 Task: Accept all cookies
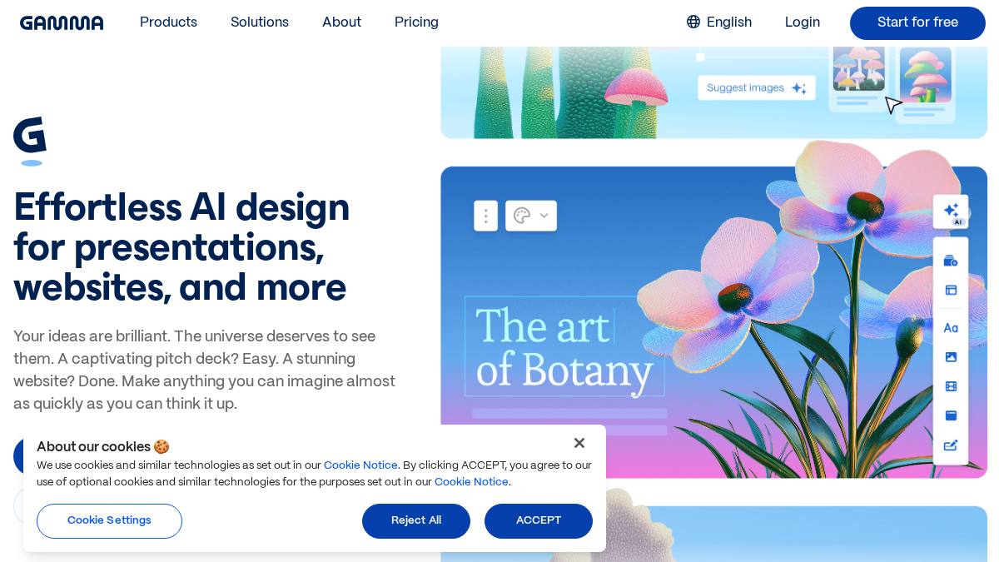coord(539,521)
